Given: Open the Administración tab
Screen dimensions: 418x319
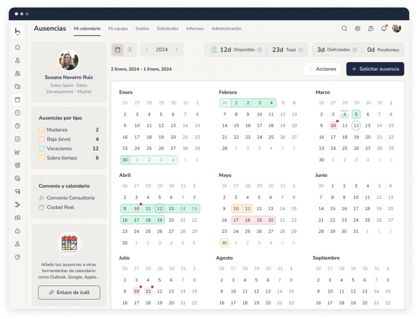Looking at the screenshot, I should pos(226,28).
